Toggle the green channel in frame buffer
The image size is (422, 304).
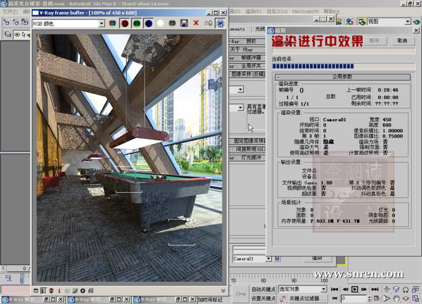click(136, 23)
